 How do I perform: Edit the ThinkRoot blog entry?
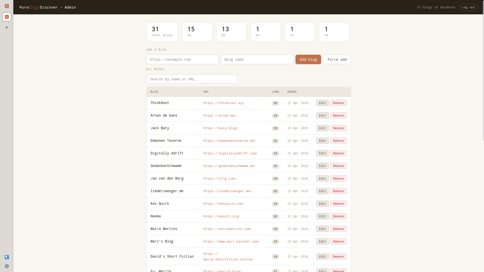[x=322, y=103]
